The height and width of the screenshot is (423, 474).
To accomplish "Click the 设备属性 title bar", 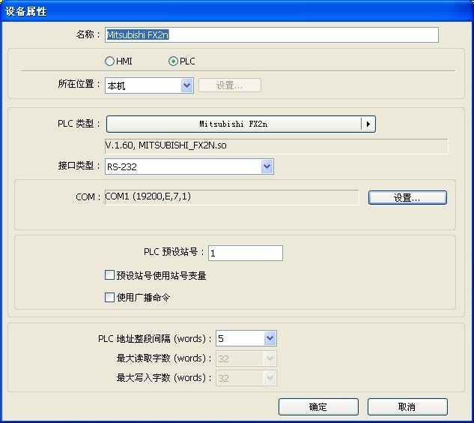I will click(237, 11).
